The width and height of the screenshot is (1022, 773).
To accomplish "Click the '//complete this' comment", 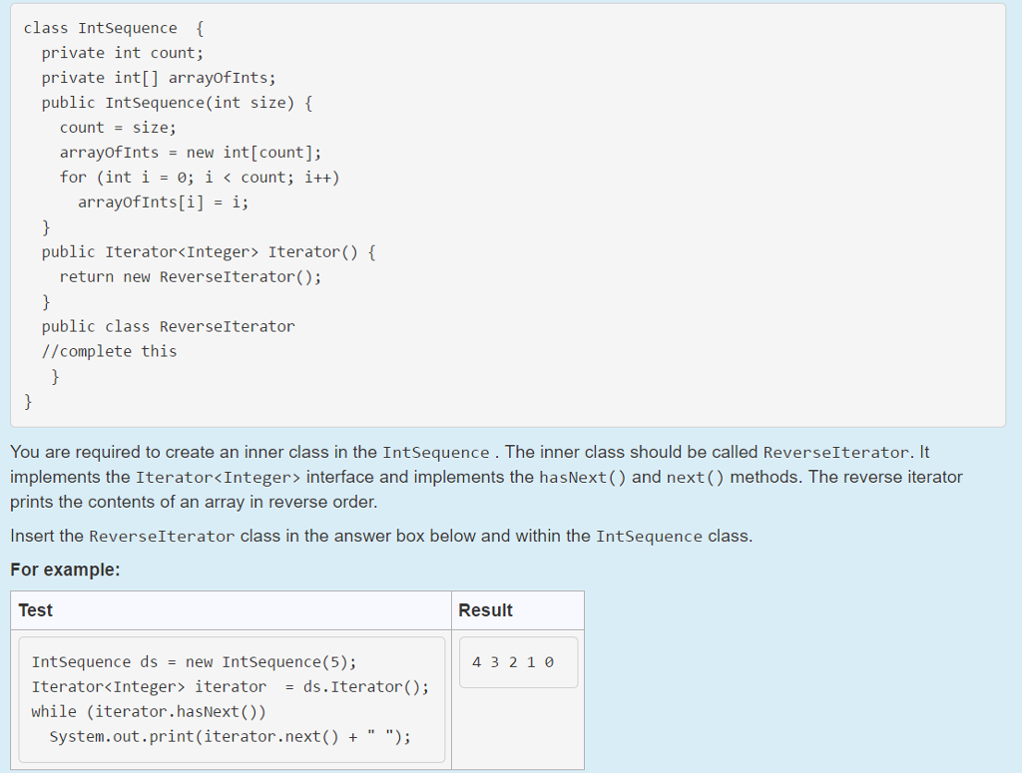I will (x=109, y=351).
